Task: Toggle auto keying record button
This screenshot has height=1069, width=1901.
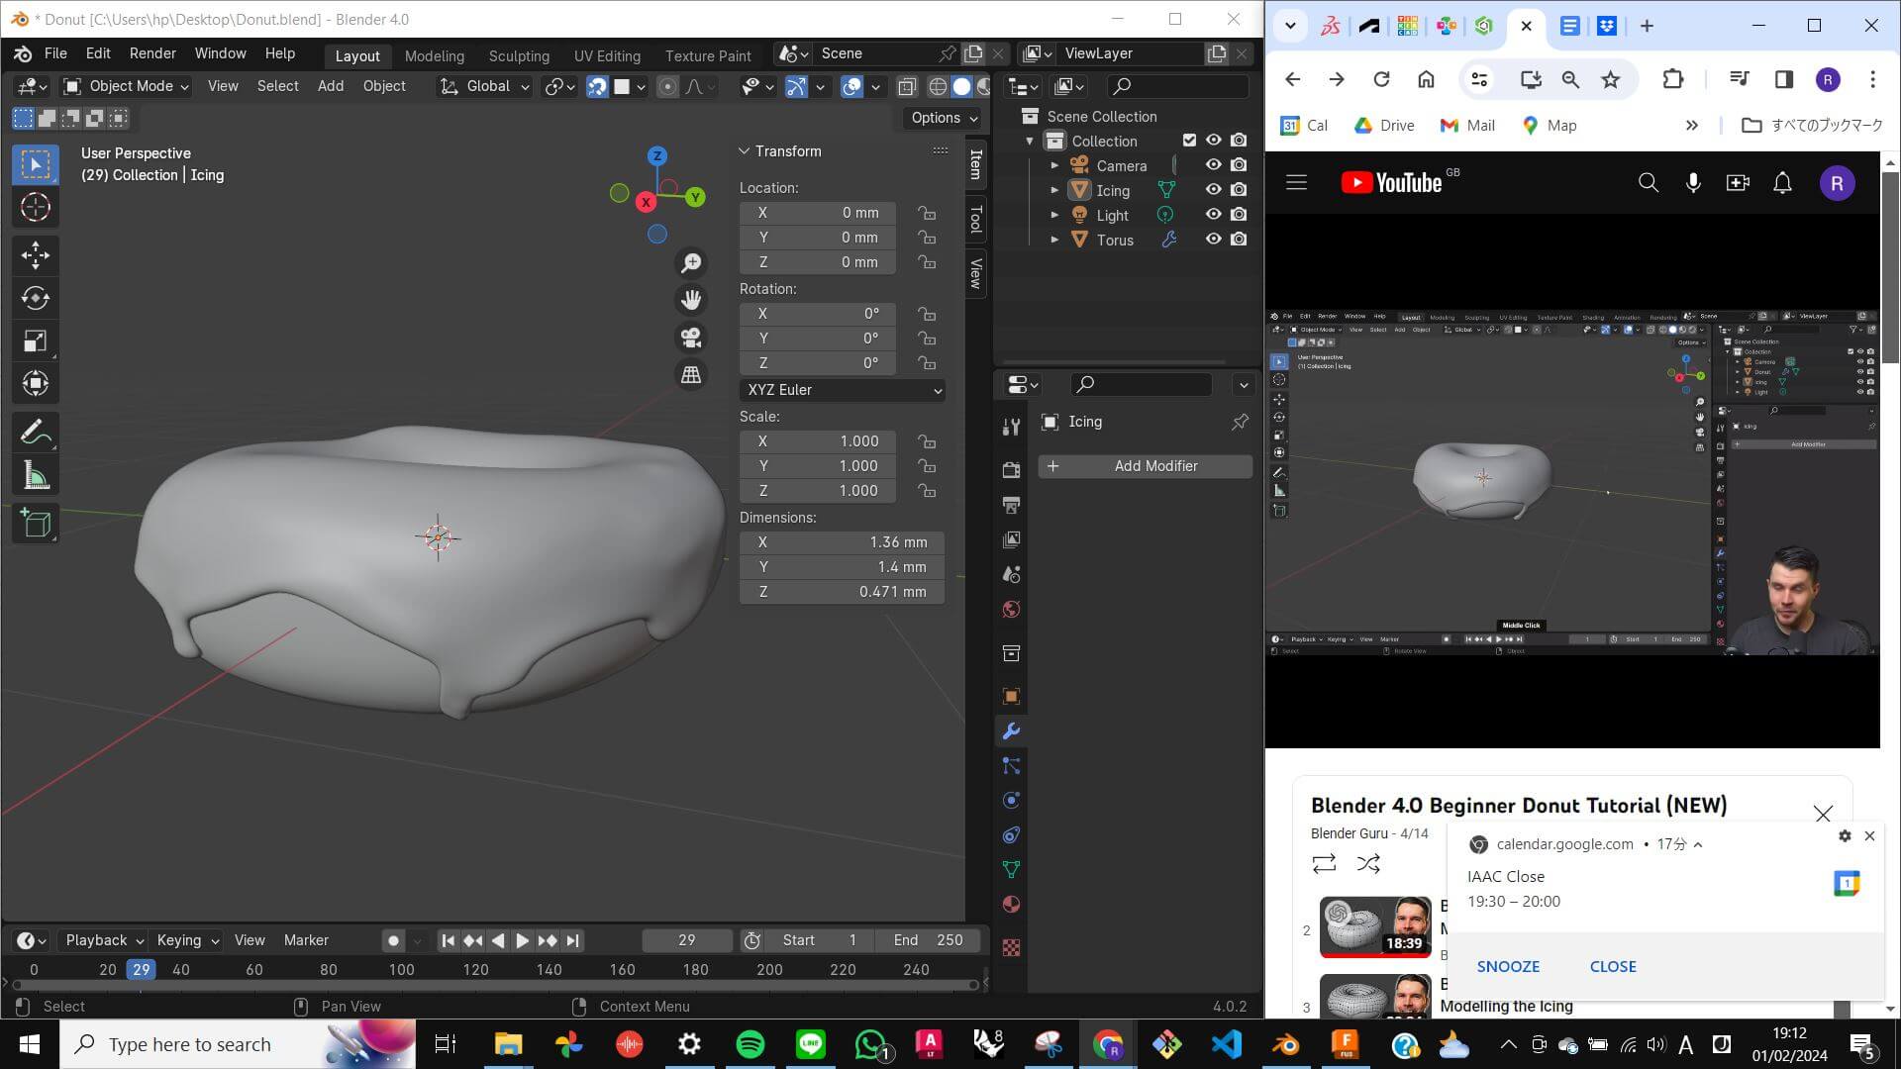Action: click(x=393, y=940)
